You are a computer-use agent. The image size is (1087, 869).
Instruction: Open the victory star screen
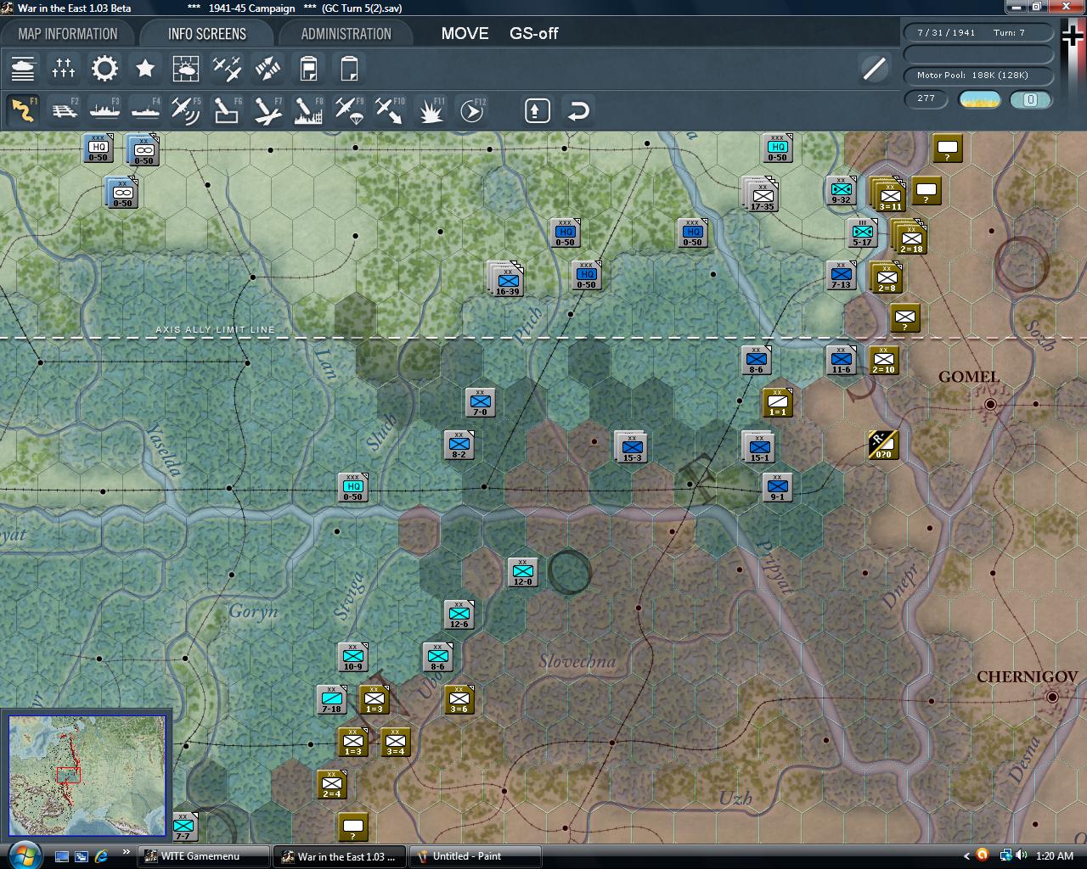tap(145, 69)
